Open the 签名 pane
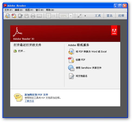The image size is (132, 122). 110,16
